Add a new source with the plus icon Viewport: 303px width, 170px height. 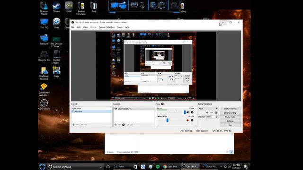pyautogui.click(x=116, y=125)
